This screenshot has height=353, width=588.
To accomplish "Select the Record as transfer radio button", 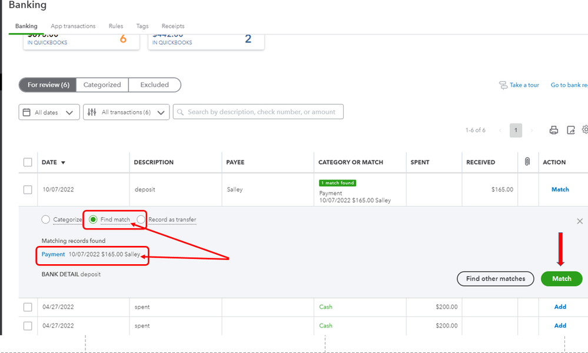I will click(x=141, y=219).
